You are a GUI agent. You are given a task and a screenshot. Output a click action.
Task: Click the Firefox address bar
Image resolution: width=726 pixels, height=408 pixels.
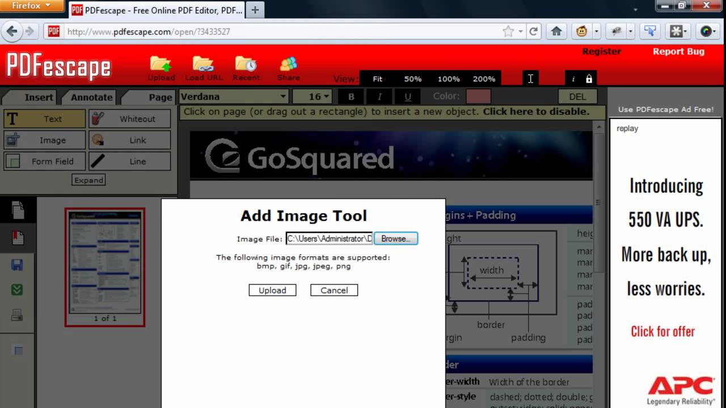point(282,32)
